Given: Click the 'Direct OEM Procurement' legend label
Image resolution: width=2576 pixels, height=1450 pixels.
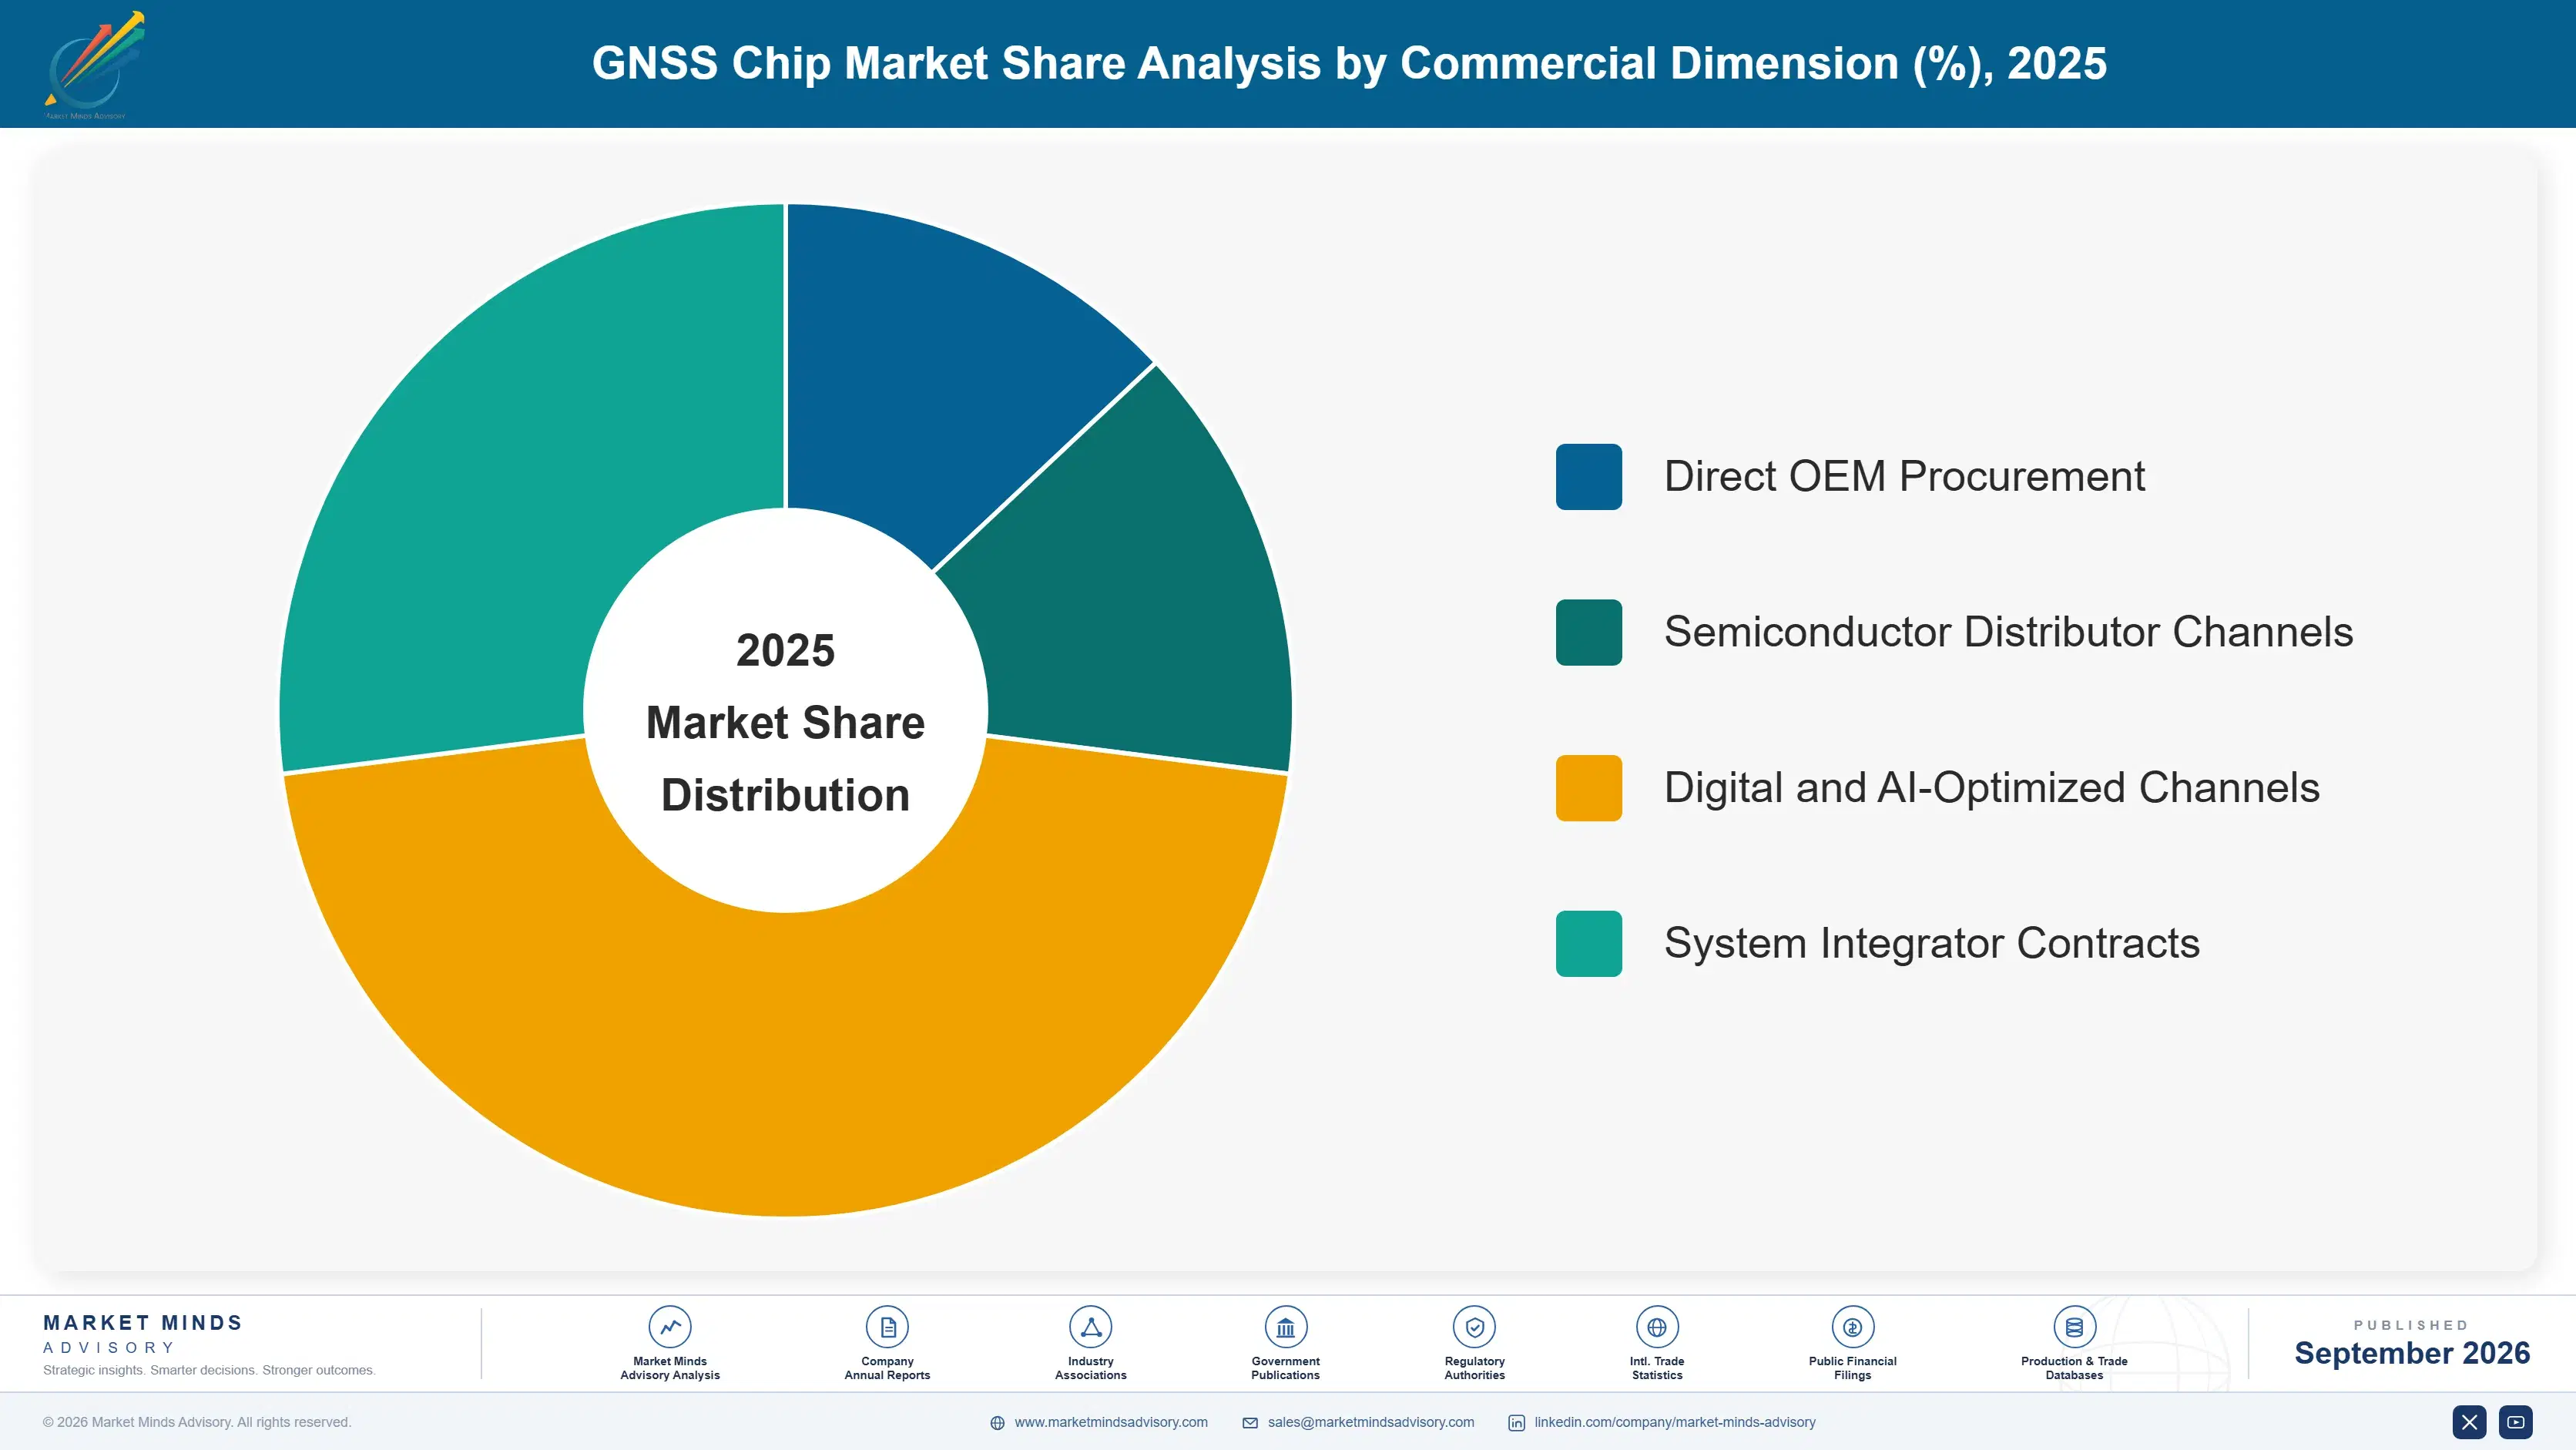Looking at the screenshot, I should [1904, 477].
